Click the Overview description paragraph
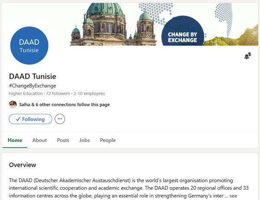The width and height of the screenshot is (260, 200). click(x=129, y=188)
